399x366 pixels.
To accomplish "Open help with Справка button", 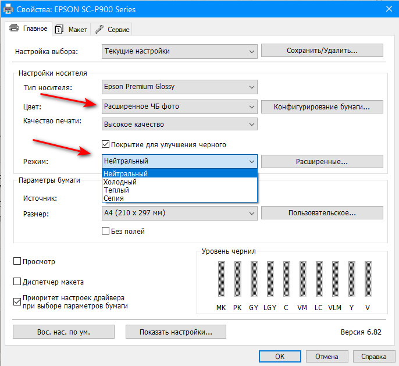I will point(374,356).
